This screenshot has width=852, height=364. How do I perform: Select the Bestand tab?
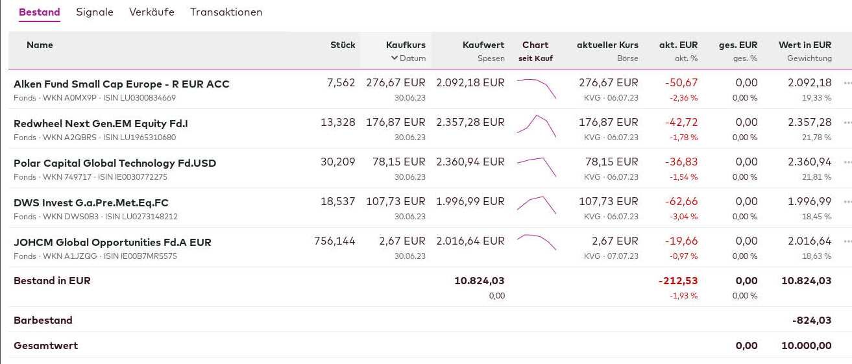[x=40, y=12]
